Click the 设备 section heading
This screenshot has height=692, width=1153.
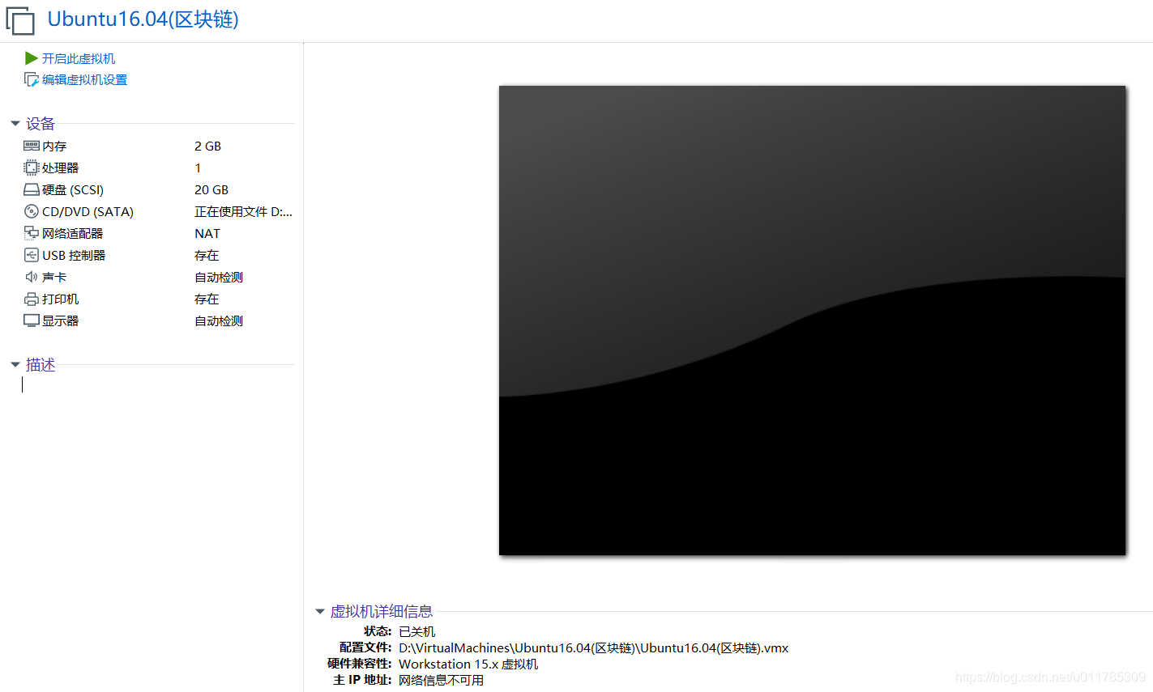tap(41, 124)
